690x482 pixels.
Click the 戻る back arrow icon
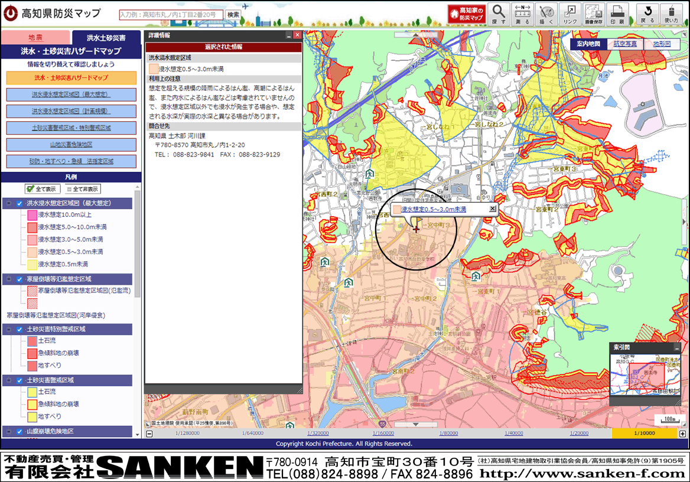647,14
